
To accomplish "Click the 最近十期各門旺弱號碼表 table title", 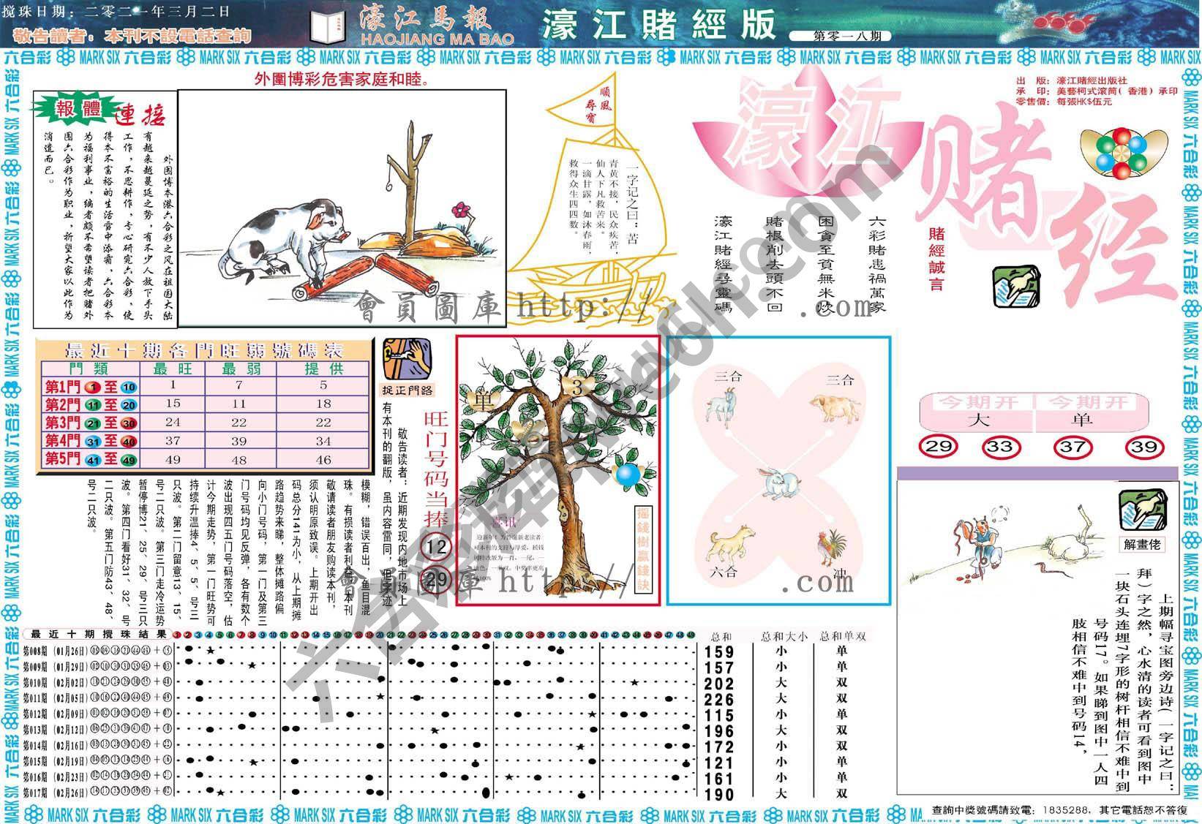I will click(x=205, y=349).
